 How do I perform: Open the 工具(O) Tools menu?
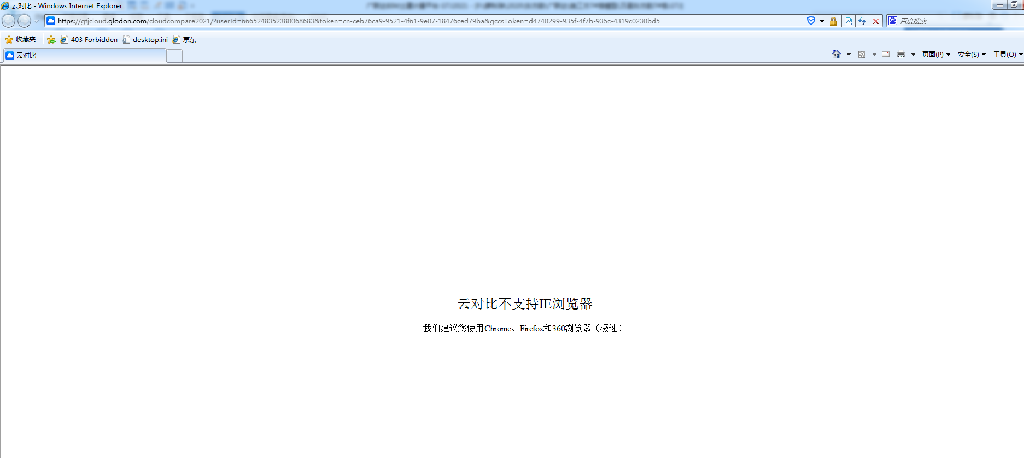click(x=1008, y=54)
